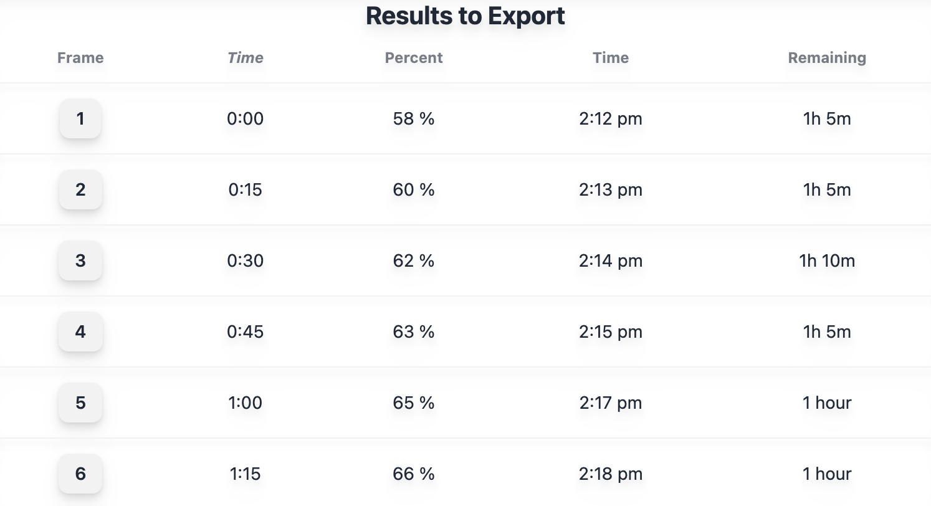Select the 2:17 pm cell
The width and height of the screenshot is (931, 506).
[x=611, y=403]
